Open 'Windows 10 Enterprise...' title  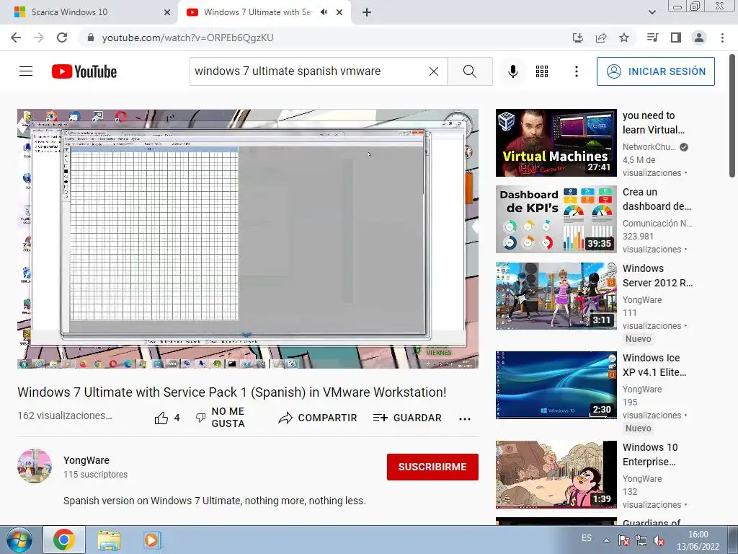click(650, 454)
